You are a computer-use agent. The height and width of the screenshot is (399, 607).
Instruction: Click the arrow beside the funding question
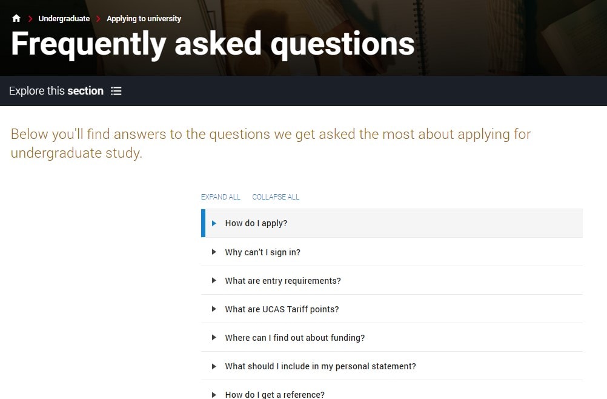214,338
